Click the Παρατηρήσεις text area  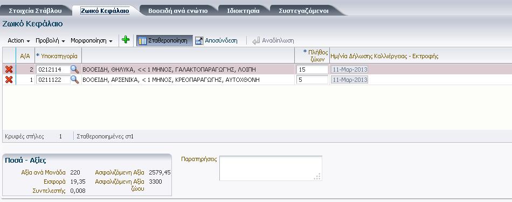coord(271,168)
